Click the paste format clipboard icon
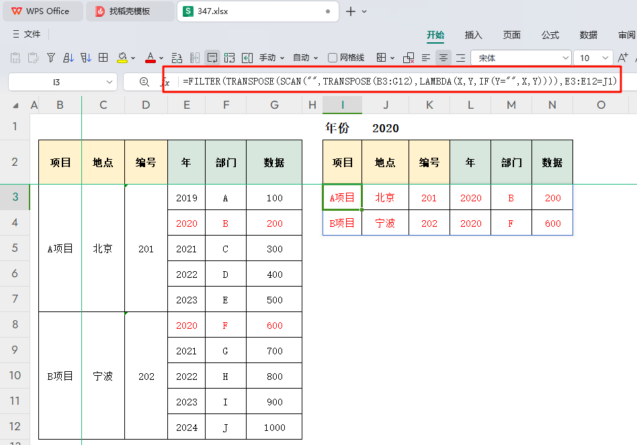The image size is (637, 445). (34, 58)
